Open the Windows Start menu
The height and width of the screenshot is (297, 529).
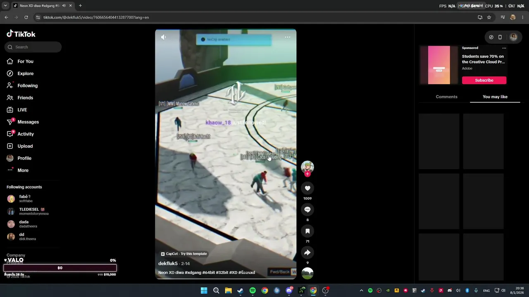tap(204, 290)
